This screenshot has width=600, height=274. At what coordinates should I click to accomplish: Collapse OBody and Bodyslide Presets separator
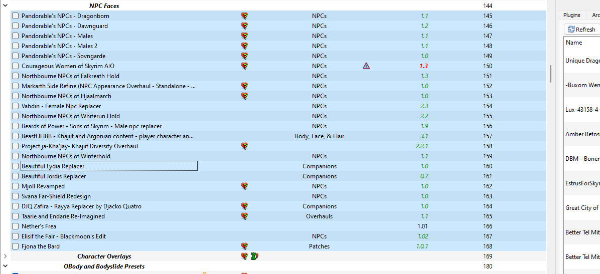[6, 266]
